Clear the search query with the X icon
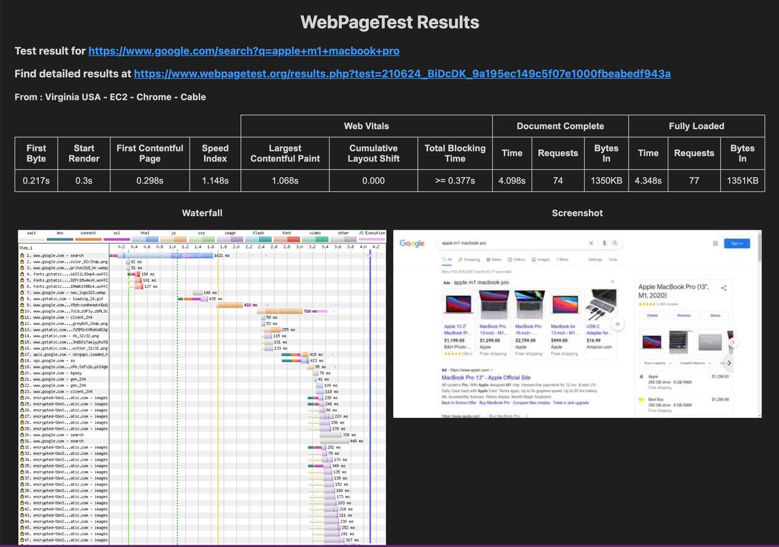Viewport: 779px width, 547px height. point(591,243)
